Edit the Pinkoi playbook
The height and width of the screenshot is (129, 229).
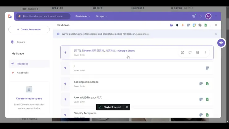pos(198,52)
